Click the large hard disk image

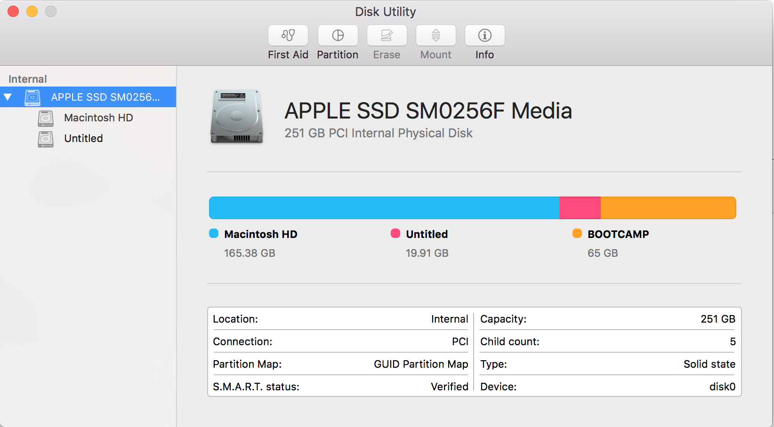tap(236, 116)
